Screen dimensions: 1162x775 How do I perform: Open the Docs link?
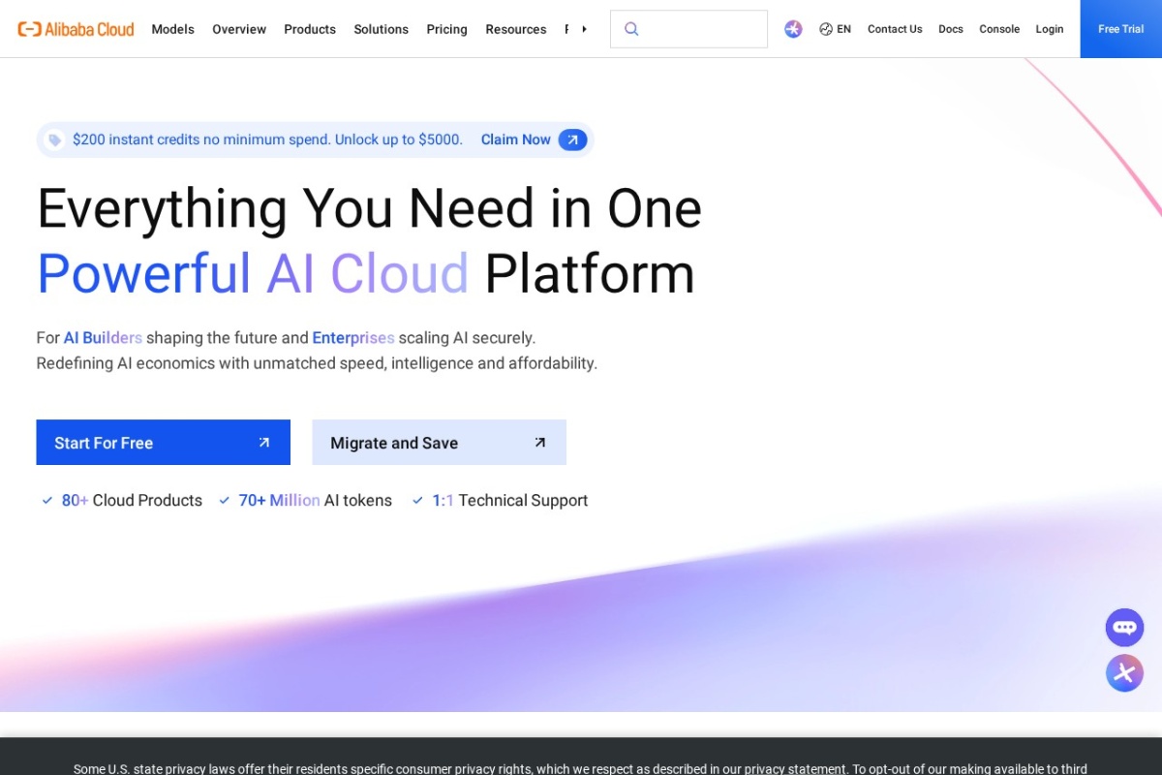(951, 29)
